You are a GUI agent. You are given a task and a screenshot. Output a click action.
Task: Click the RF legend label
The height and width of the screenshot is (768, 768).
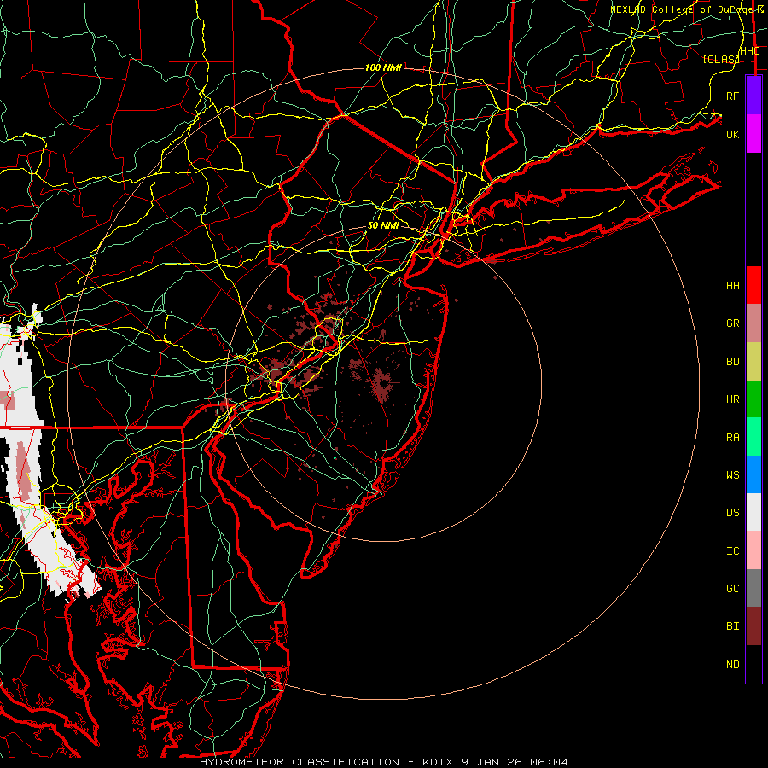733,96
